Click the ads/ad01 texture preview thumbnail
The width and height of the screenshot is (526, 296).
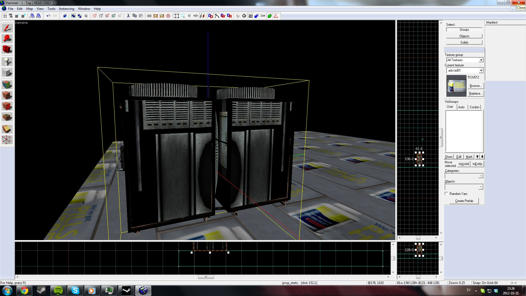[456, 86]
